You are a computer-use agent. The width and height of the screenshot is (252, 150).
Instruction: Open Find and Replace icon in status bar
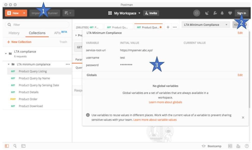tap(15, 146)
